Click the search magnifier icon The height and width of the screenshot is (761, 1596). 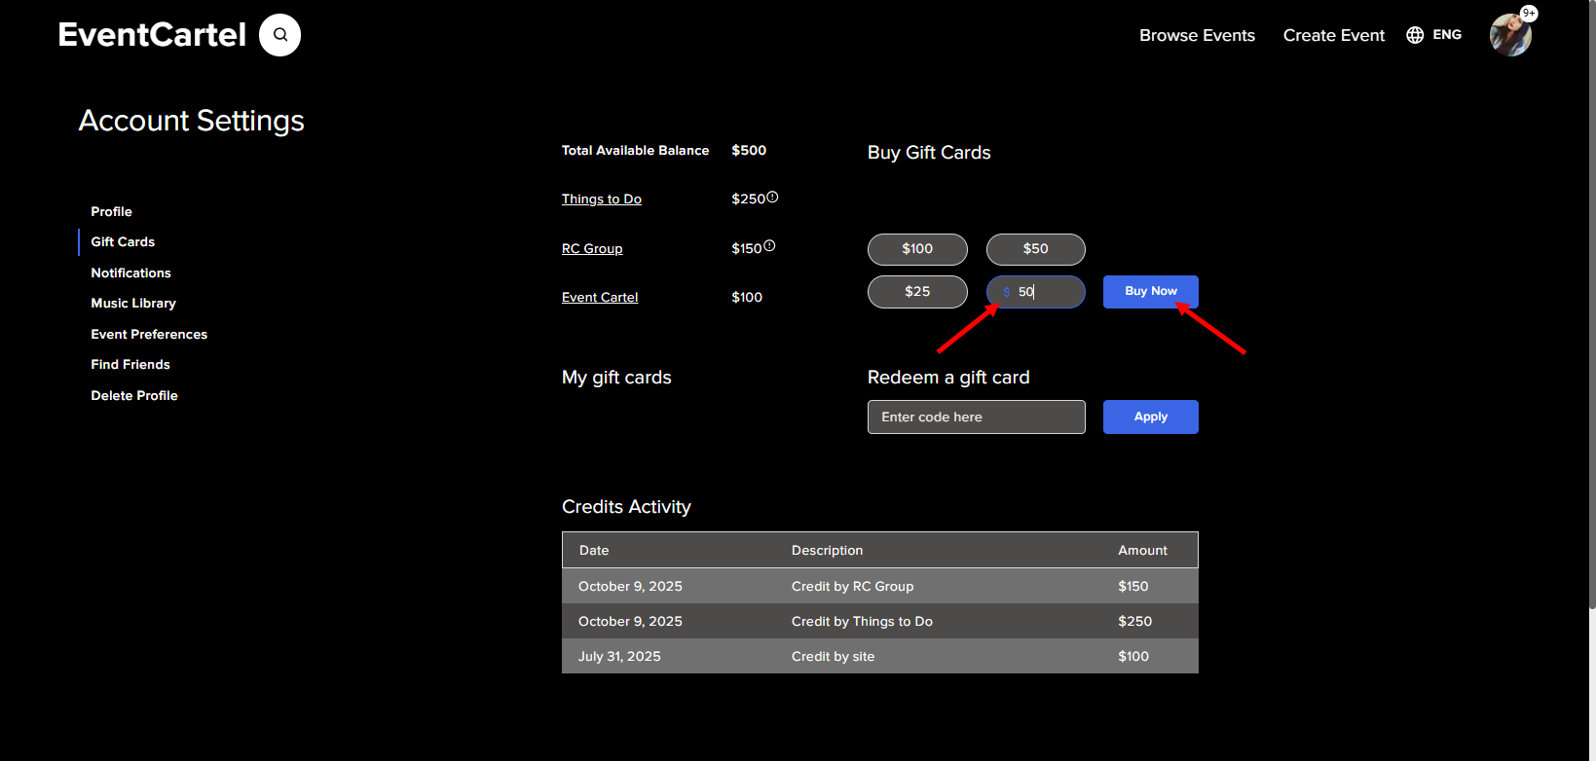click(x=280, y=35)
